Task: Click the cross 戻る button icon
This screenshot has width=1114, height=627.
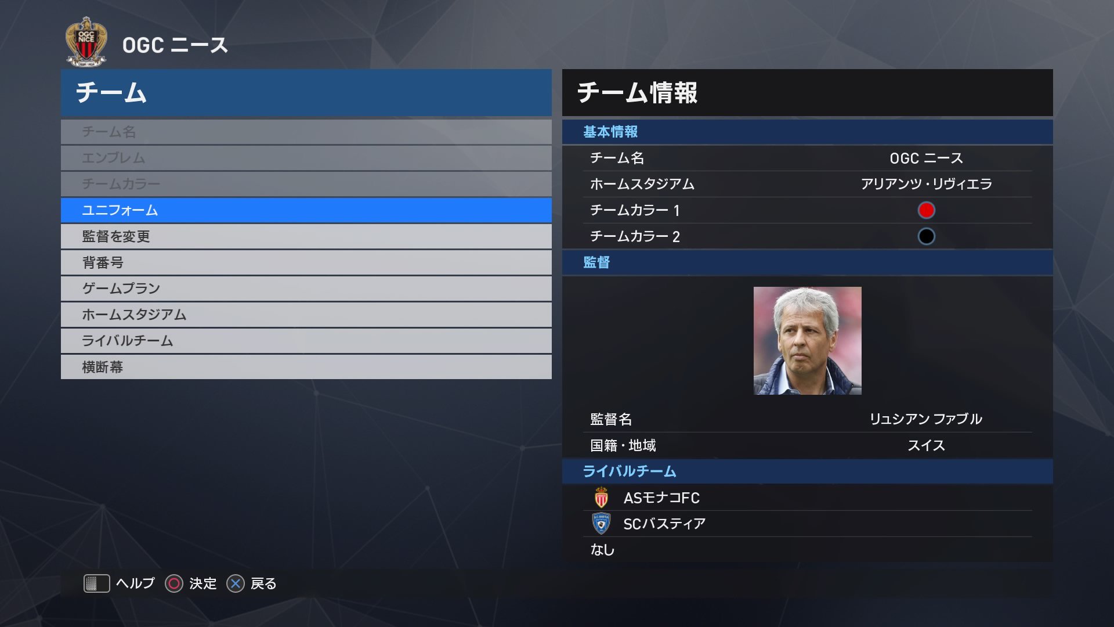Action: click(236, 583)
